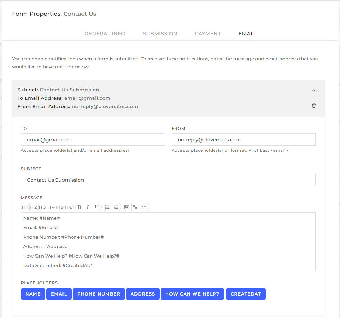This screenshot has width=340, height=318.
Task: Open the insert image tool
Action: [127, 207]
